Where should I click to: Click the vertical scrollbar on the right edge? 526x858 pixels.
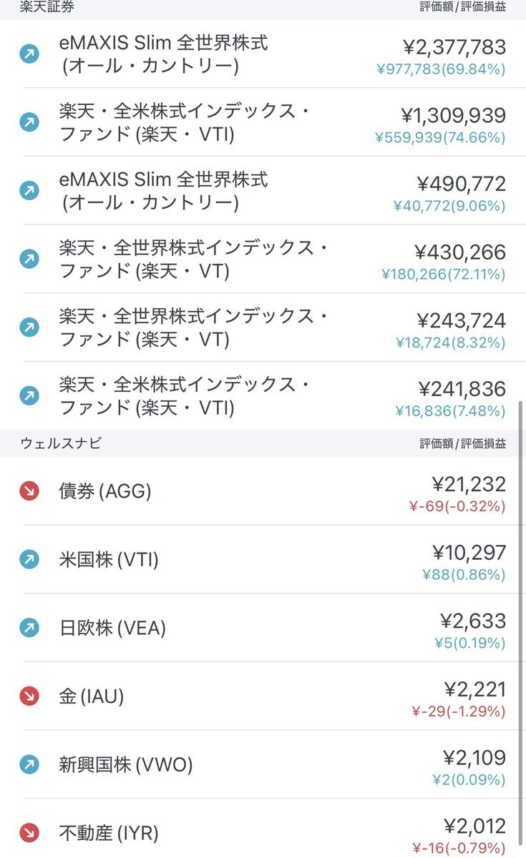520,629
